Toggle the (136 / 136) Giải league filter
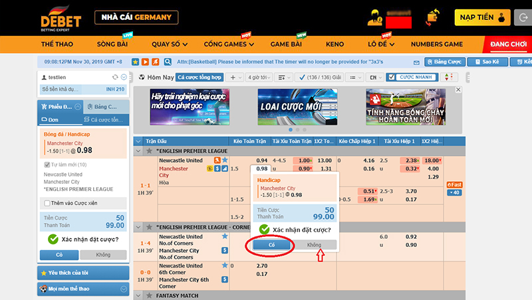The height and width of the screenshot is (300, 532). tap(319, 77)
